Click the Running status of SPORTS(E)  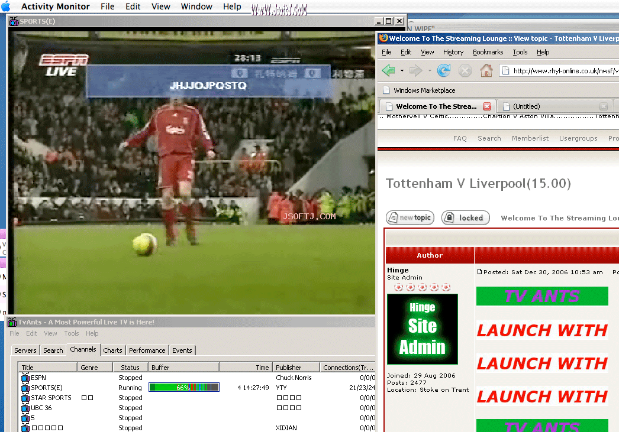coord(130,388)
